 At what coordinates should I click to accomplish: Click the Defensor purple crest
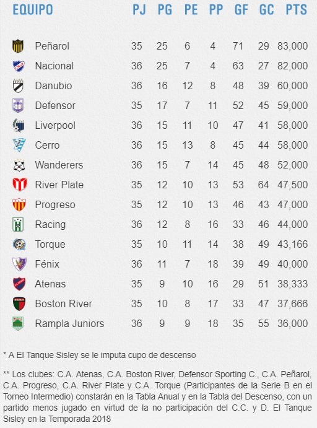point(19,106)
